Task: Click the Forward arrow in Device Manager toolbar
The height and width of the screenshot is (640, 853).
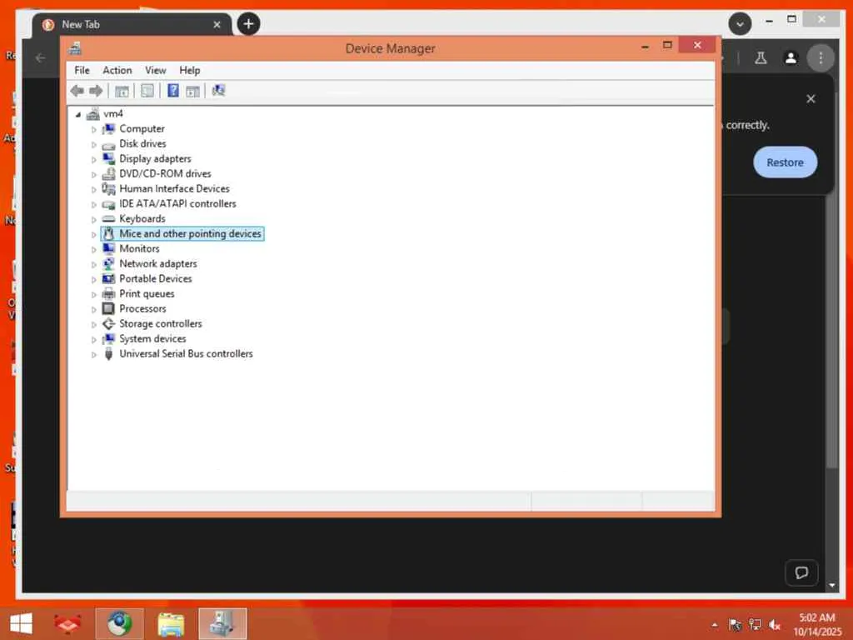Action: (x=96, y=91)
